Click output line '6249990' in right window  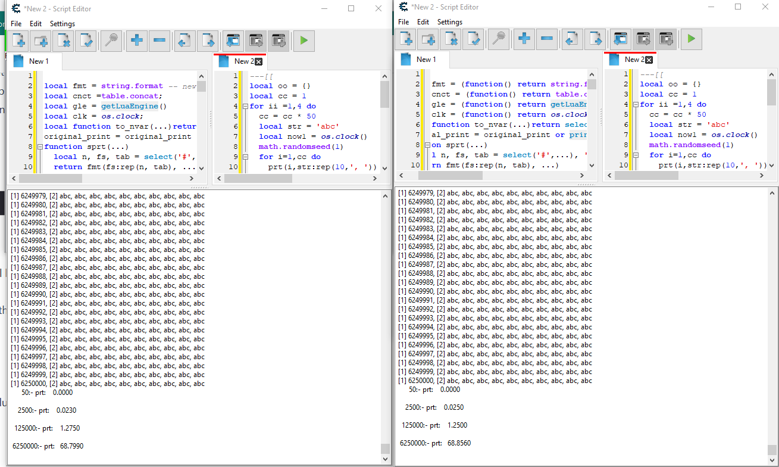click(x=496, y=291)
